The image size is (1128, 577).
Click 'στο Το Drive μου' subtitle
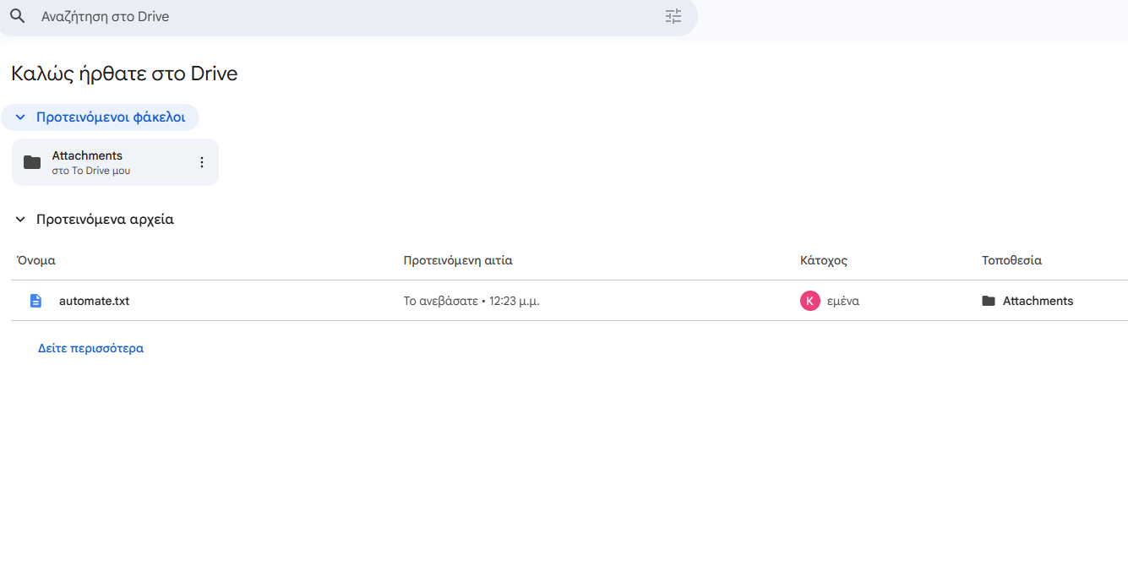90,171
